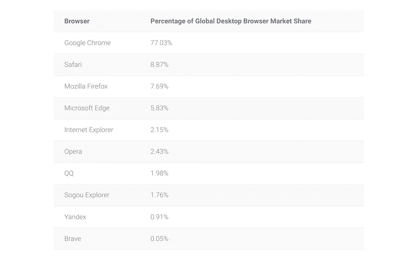The width and height of the screenshot is (412, 257).
Task: Click the 1.76% value
Action: (160, 195)
